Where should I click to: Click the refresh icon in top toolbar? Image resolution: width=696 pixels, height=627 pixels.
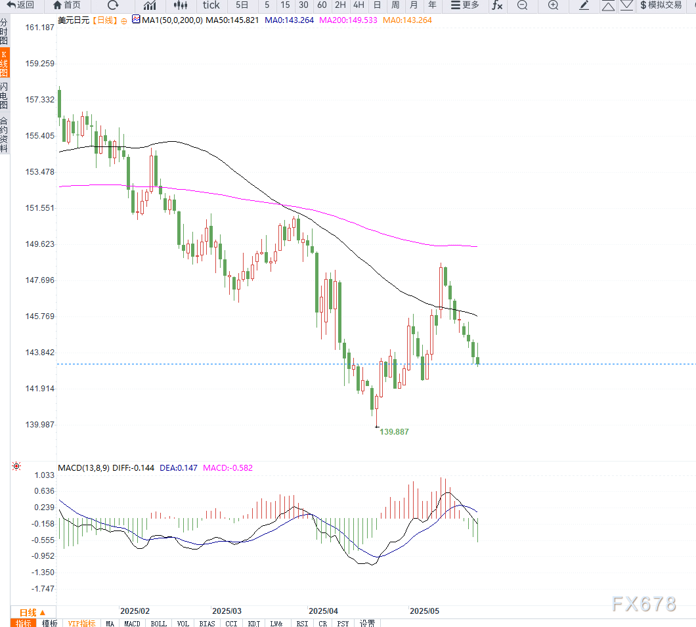tap(112, 5)
